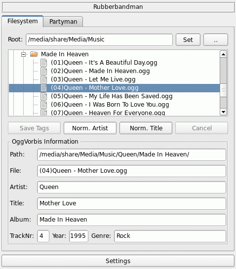The height and width of the screenshot is (269, 236).
Task: Click into the Artist field containing Queen
Action: coord(131,188)
